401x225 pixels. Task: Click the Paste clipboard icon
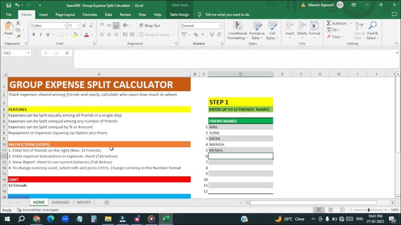[9, 26]
